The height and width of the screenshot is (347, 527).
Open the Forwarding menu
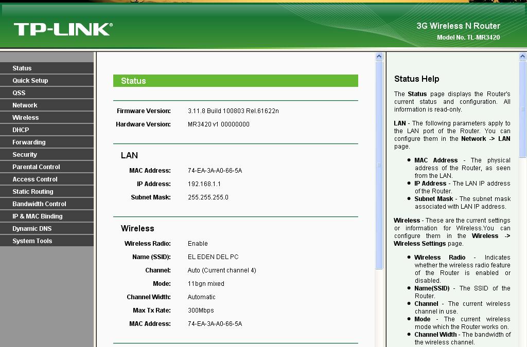(47, 142)
